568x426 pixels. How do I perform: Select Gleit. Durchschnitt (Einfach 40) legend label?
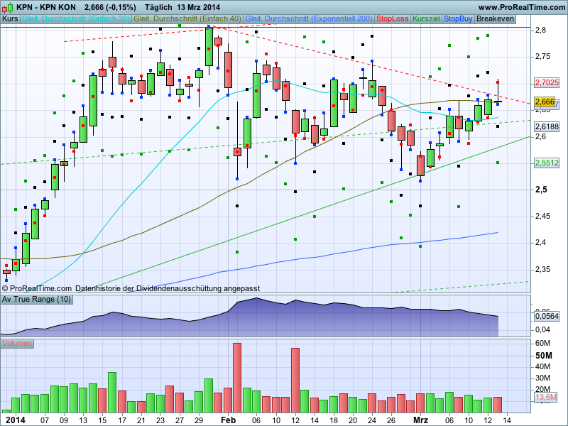(x=187, y=19)
